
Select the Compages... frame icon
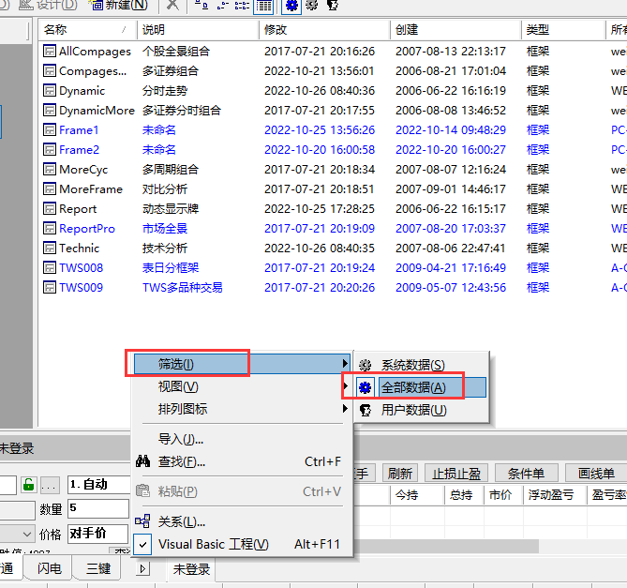49,70
